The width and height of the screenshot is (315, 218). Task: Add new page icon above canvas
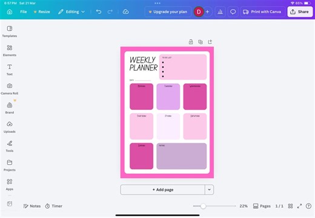[x=210, y=42]
